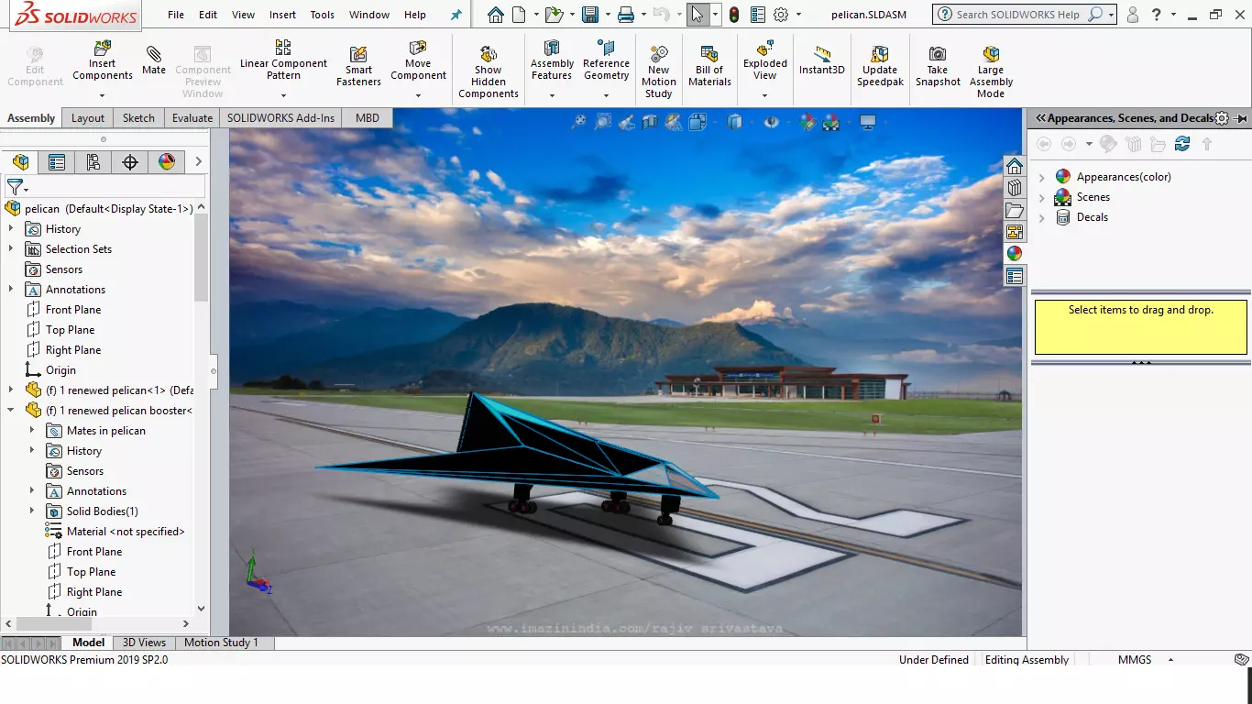Create a New Motion Study
The image size is (1252, 704).
tap(658, 71)
